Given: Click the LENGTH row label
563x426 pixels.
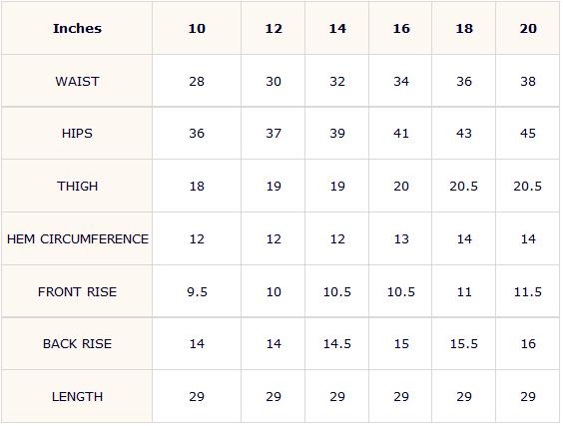Looking at the screenshot, I should (x=77, y=397).
